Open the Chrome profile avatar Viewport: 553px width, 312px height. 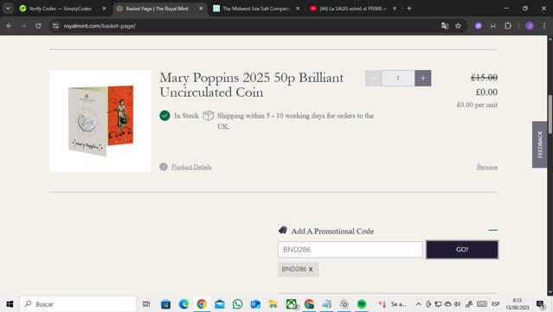(530, 26)
